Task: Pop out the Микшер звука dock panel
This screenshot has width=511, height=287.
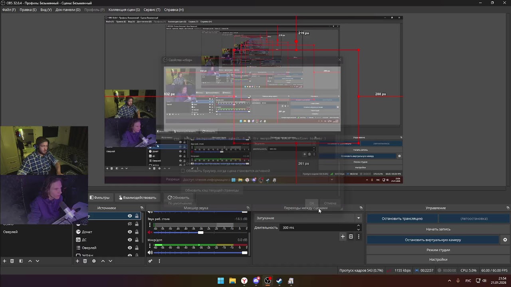Action: click(x=248, y=208)
